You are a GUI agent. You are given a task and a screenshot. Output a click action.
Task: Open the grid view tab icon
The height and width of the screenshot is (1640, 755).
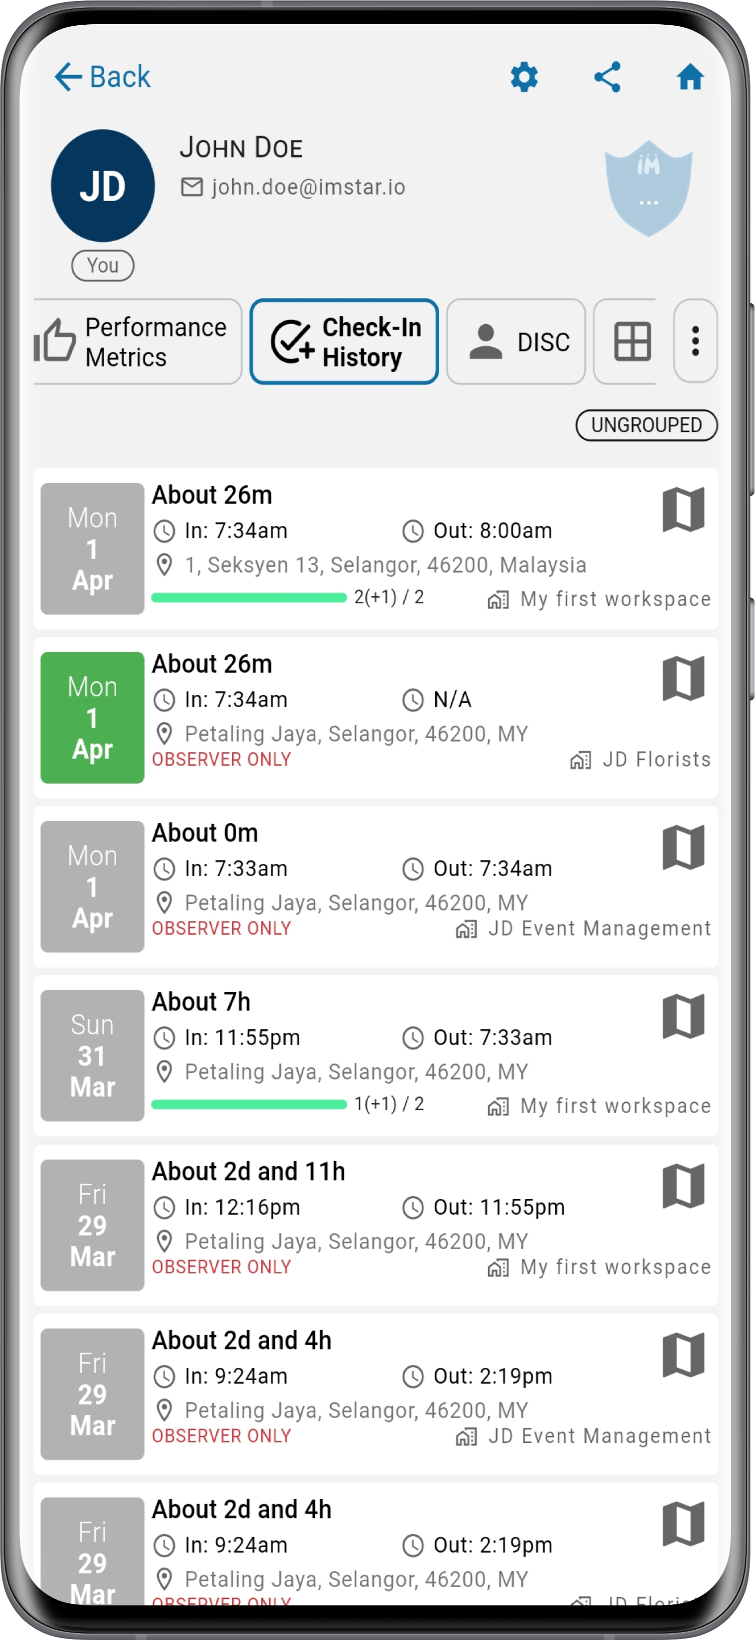click(x=631, y=342)
